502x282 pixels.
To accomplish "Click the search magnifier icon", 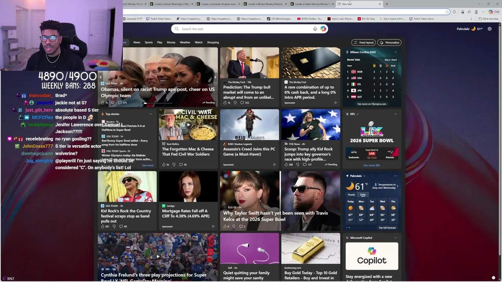I will click(x=176, y=29).
